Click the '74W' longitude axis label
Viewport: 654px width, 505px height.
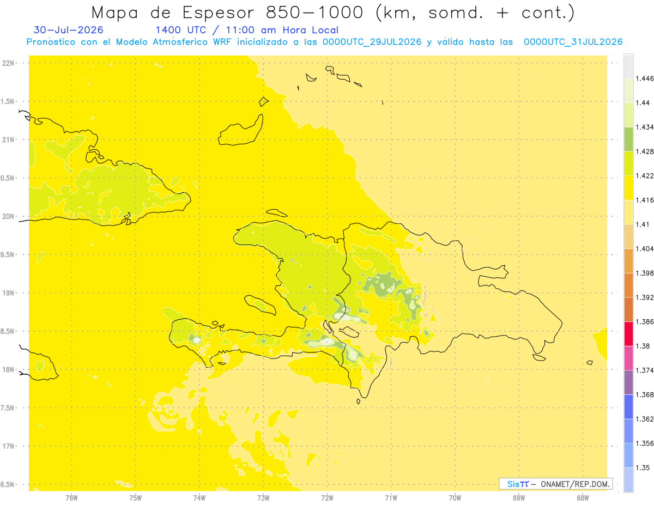pyautogui.click(x=199, y=498)
